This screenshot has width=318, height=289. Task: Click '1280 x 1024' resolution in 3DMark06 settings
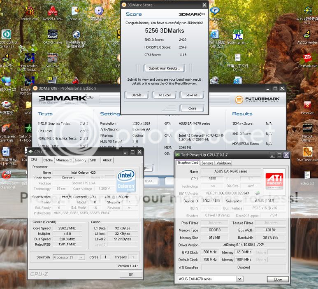[x=141, y=124]
